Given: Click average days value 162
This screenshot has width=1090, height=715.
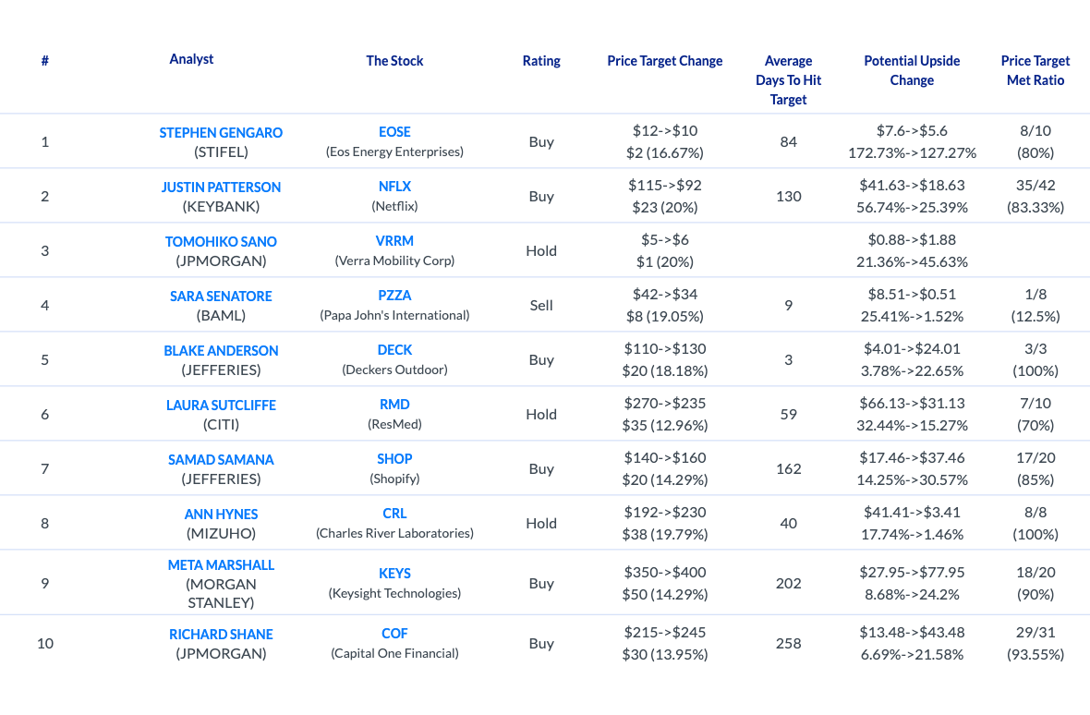Looking at the screenshot, I should [788, 469].
